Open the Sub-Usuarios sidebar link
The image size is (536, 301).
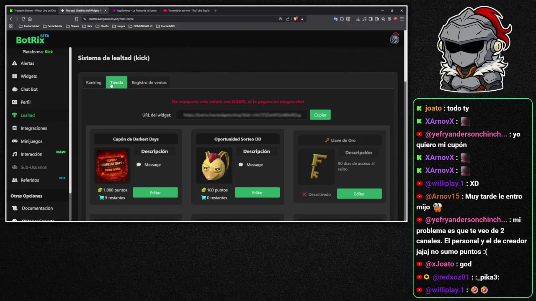pyautogui.click(x=33, y=167)
